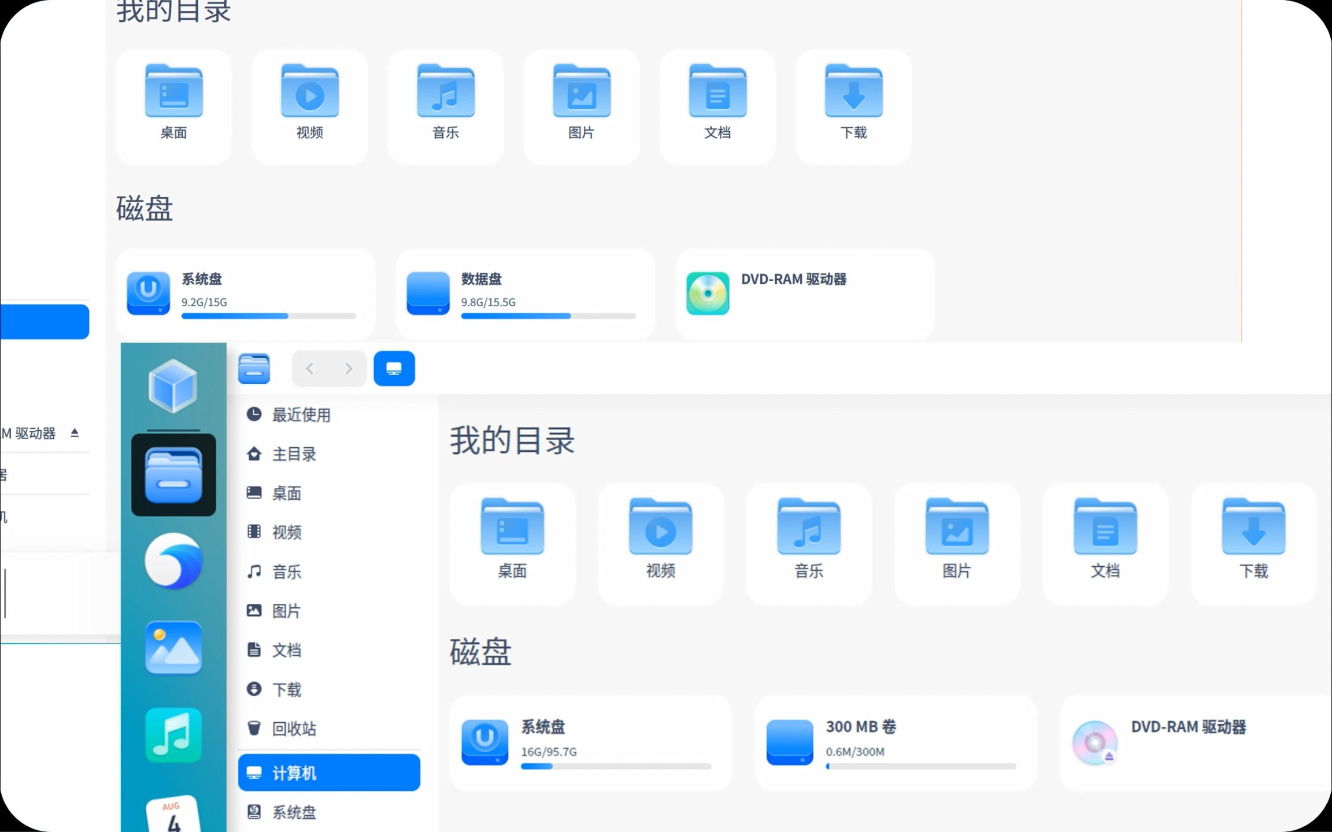The image size is (1332, 832).
Task: Open 主目录 from the sidebar
Action: (294, 454)
